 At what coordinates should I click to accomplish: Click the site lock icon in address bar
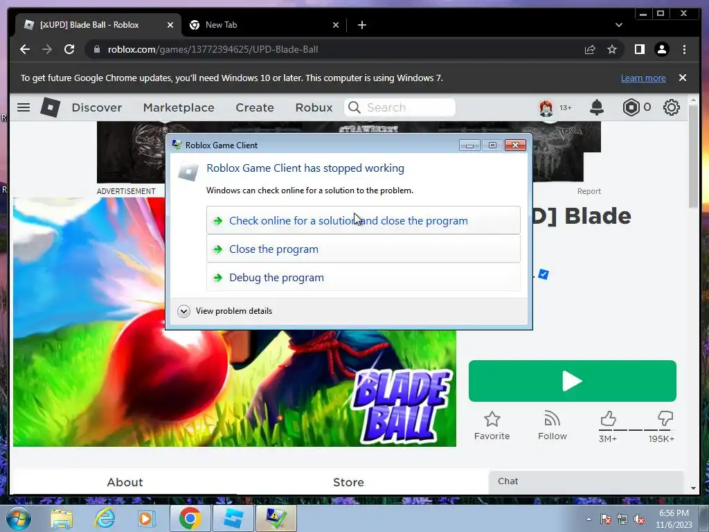pyautogui.click(x=97, y=49)
